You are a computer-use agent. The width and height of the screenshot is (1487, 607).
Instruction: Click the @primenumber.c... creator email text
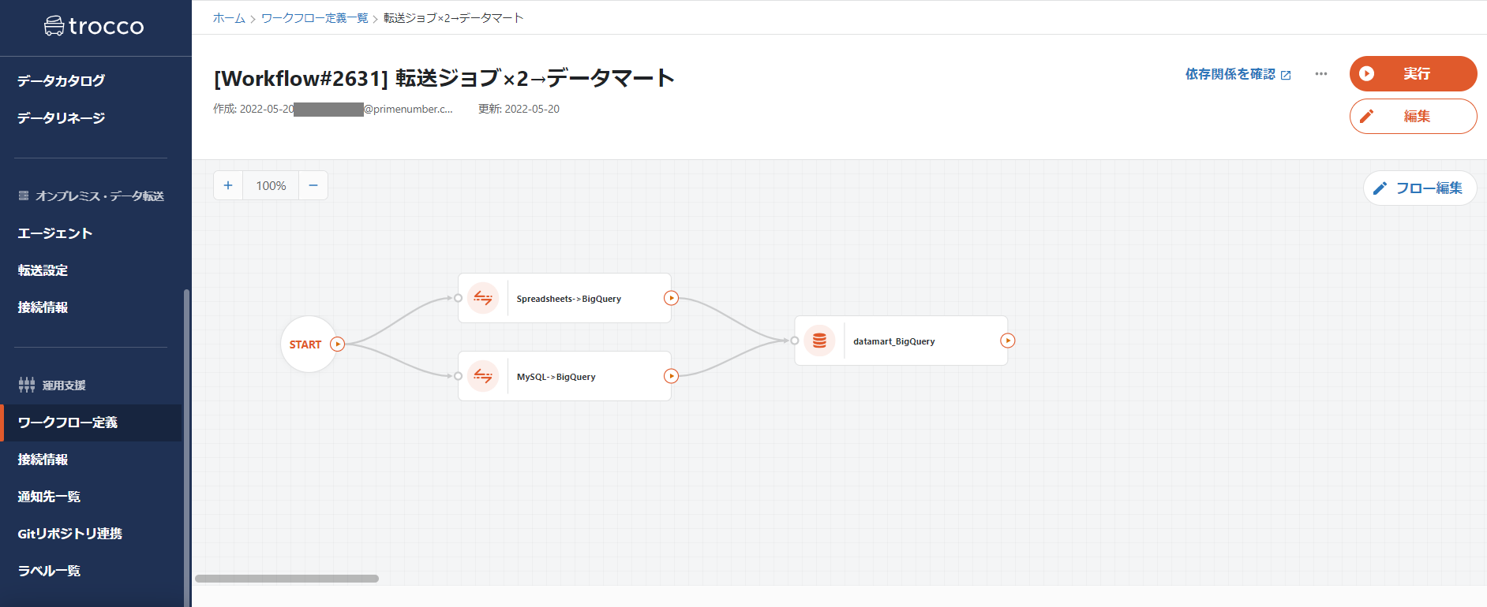[408, 109]
